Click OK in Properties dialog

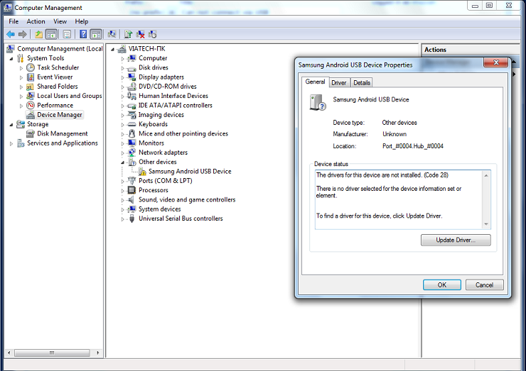[442, 284]
